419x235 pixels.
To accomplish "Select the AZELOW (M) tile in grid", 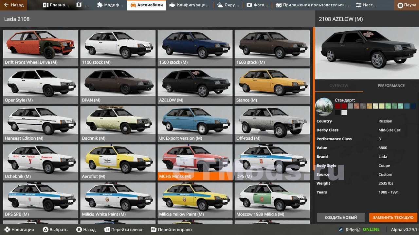I will pos(195,86).
